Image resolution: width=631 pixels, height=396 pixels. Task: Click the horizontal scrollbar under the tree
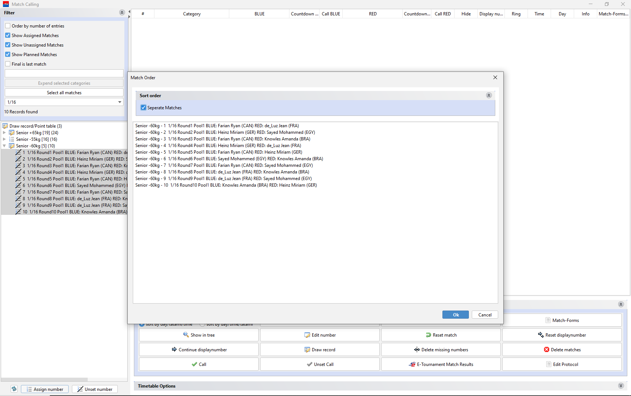point(44,379)
